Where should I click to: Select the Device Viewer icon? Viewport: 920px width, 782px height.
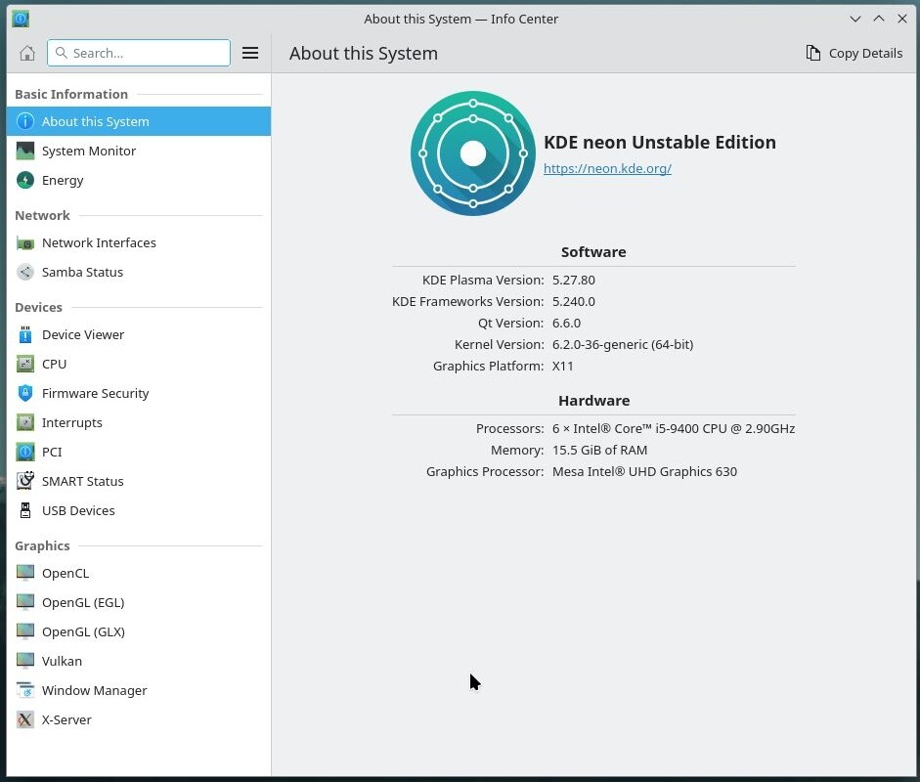[25, 334]
